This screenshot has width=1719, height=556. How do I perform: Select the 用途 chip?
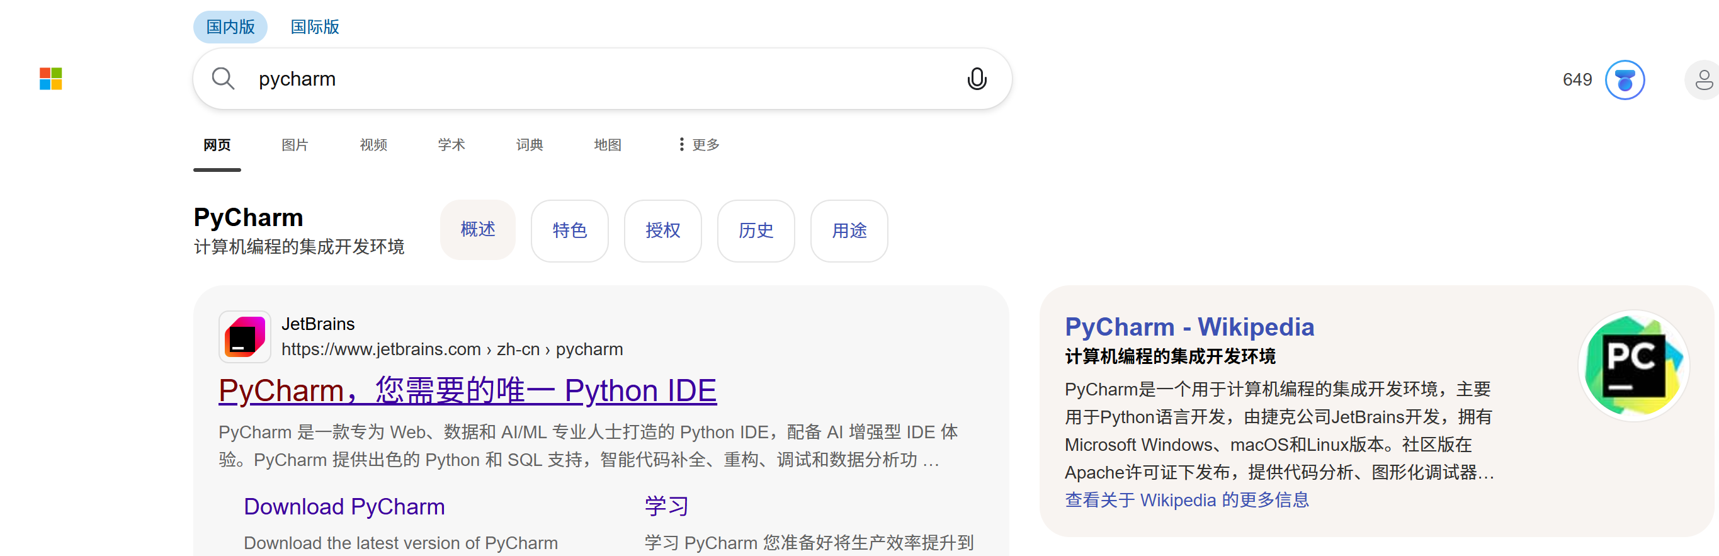click(x=849, y=231)
